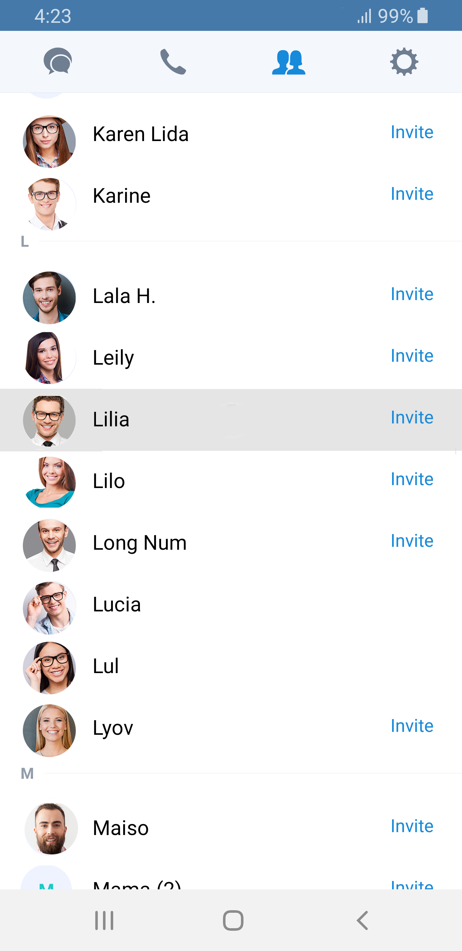Tap Karen Lida's avatar photo
The height and width of the screenshot is (951, 462).
49,141
